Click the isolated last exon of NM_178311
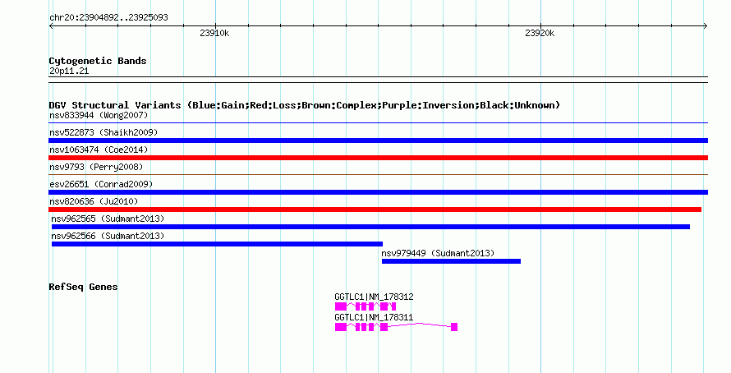Viewport: 731px width, 373px height. pyautogui.click(x=454, y=327)
